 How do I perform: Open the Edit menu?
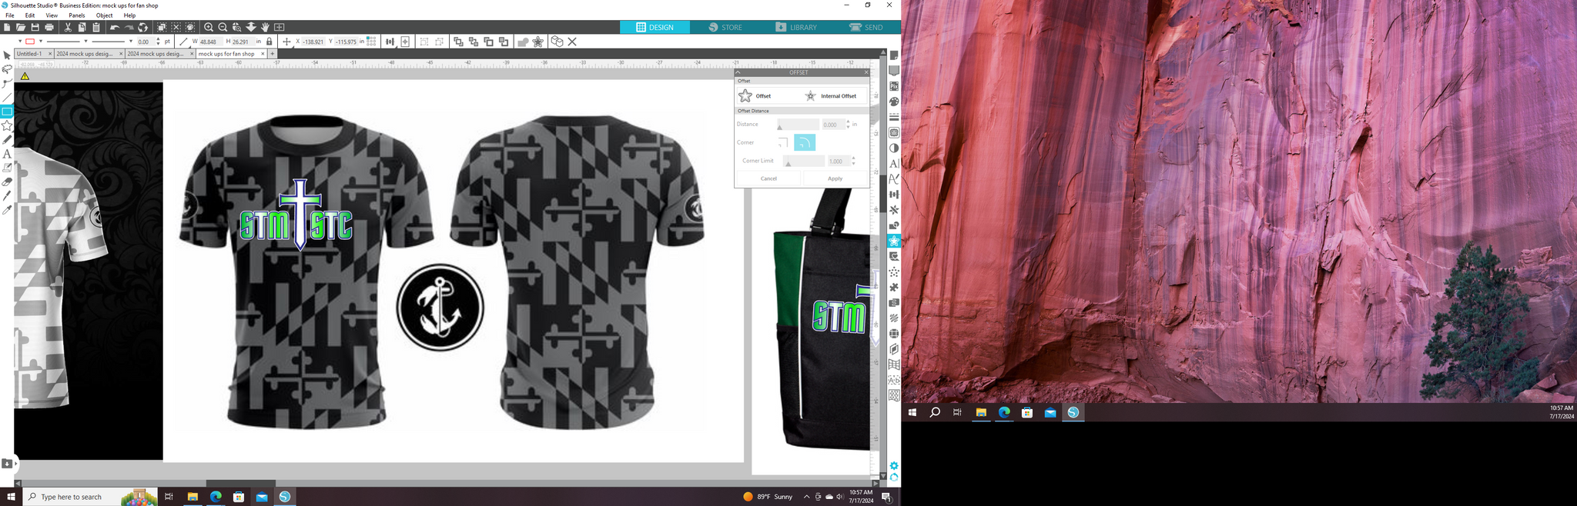click(30, 15)
